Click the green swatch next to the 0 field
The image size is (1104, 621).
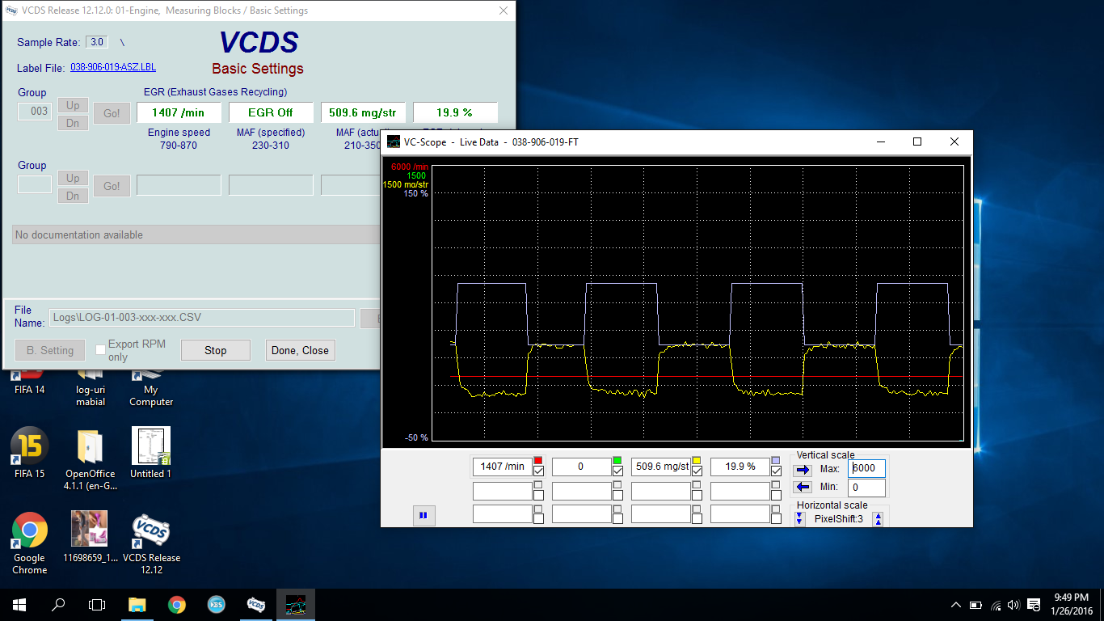point(617,461)
